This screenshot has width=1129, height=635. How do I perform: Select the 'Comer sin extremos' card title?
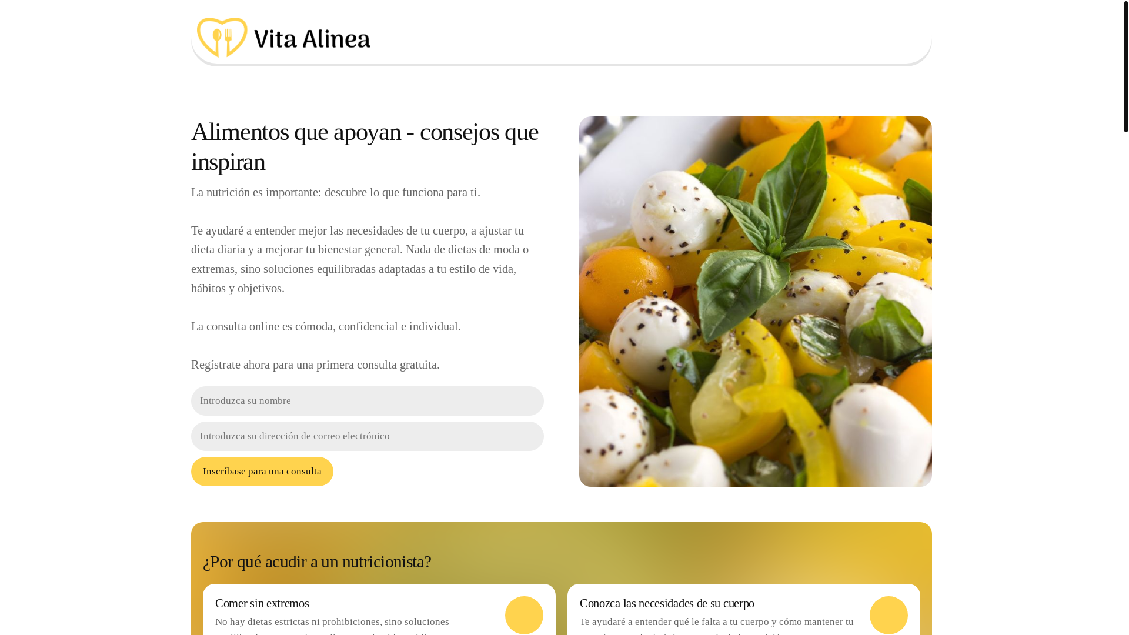click(x=262, y=603)
